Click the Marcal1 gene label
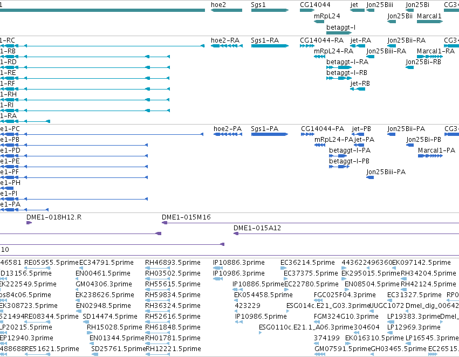 click(429, 16)
